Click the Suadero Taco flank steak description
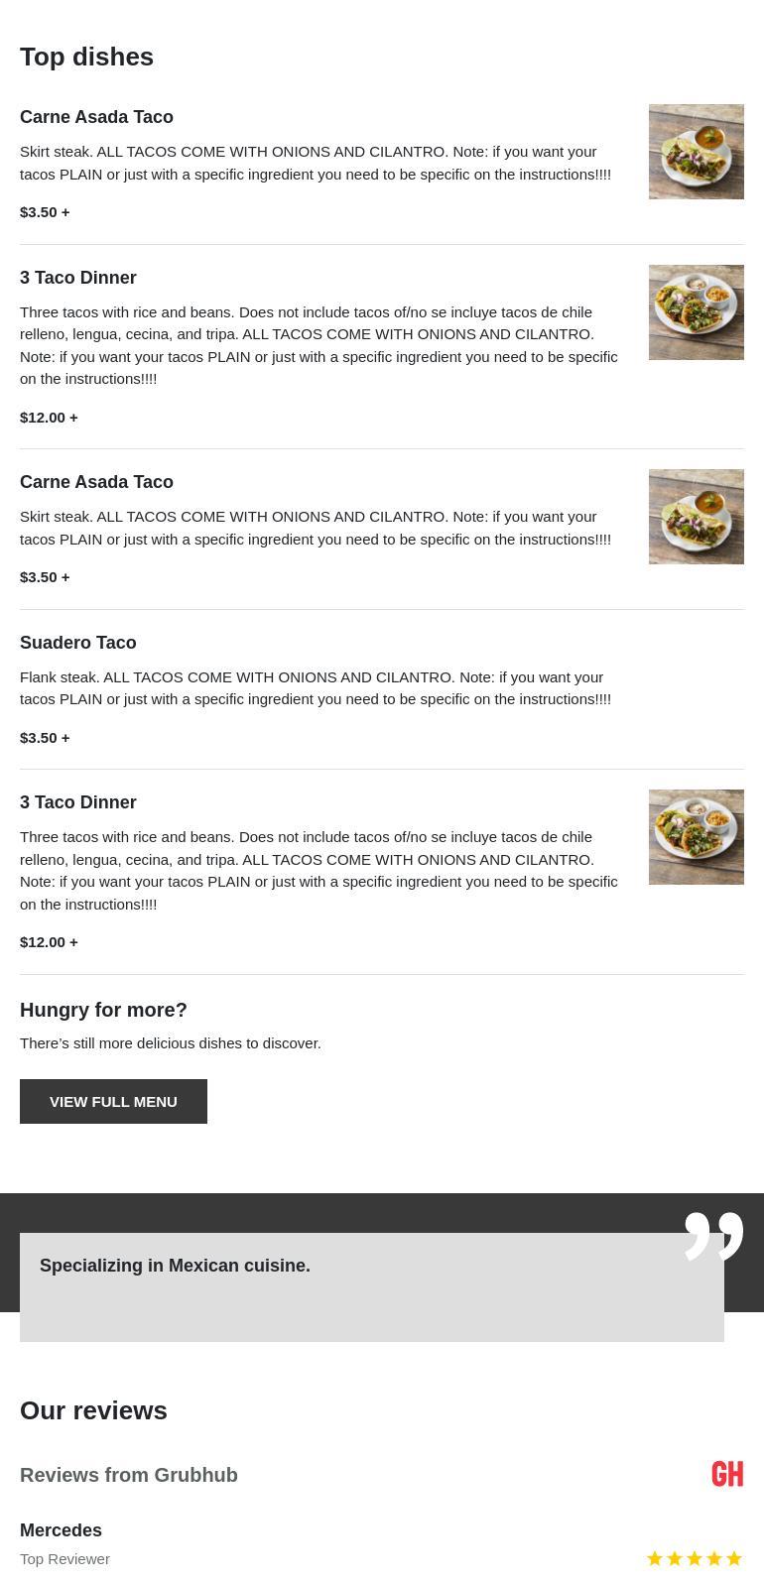This screenshot has height=1582, width=764. coord(316,688)
